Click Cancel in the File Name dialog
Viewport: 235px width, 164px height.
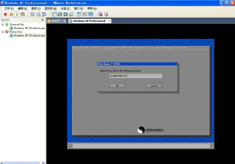click(154, 85)
